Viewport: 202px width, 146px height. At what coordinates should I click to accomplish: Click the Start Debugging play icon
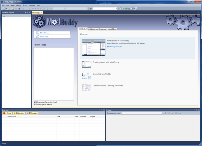coord(51,8)
